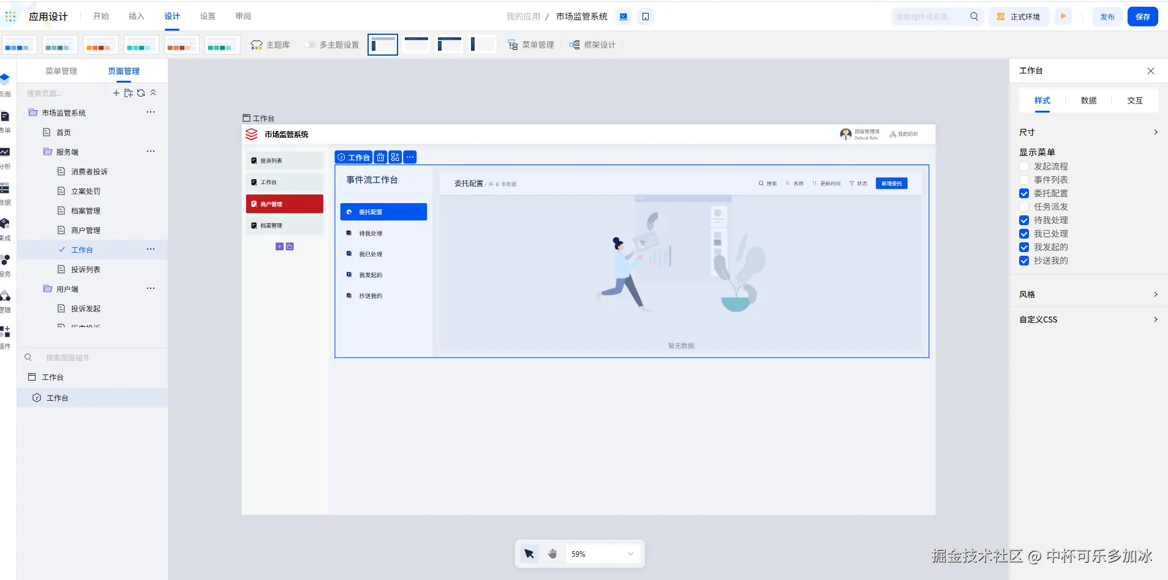Viewport: 1168px width, 580px height.
Task: Apply the green theme color swatch
Action: [x=222, y=45]
